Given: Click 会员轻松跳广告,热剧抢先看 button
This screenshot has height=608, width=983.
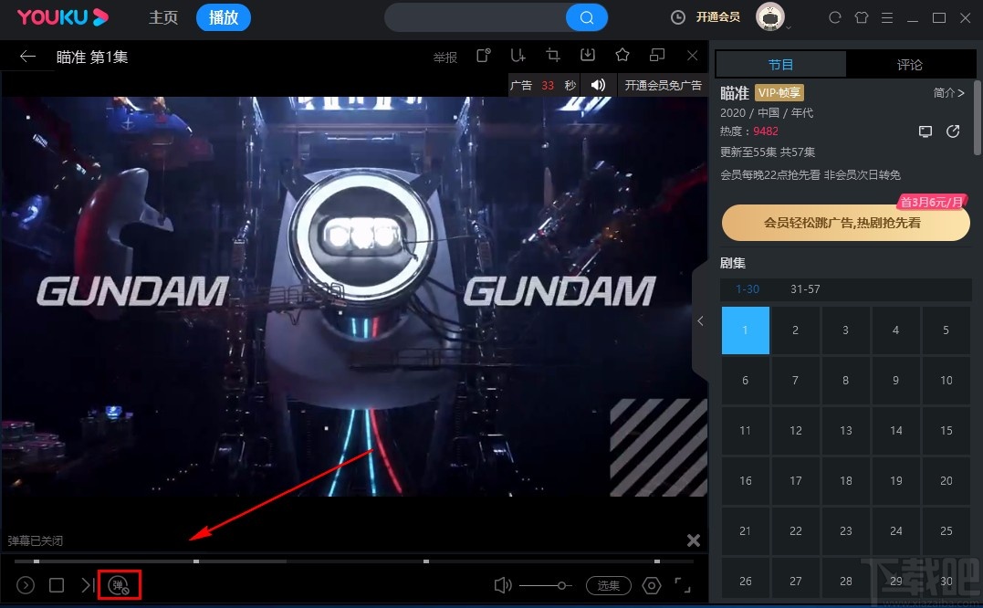Looking at the screenshot, I should coord(846,223).
